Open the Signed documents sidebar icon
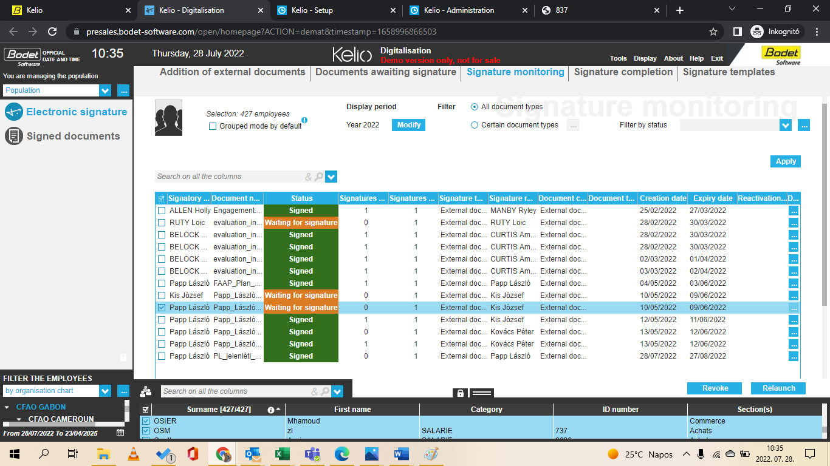Viewport: 830px width, 466px height. point(13,136)
